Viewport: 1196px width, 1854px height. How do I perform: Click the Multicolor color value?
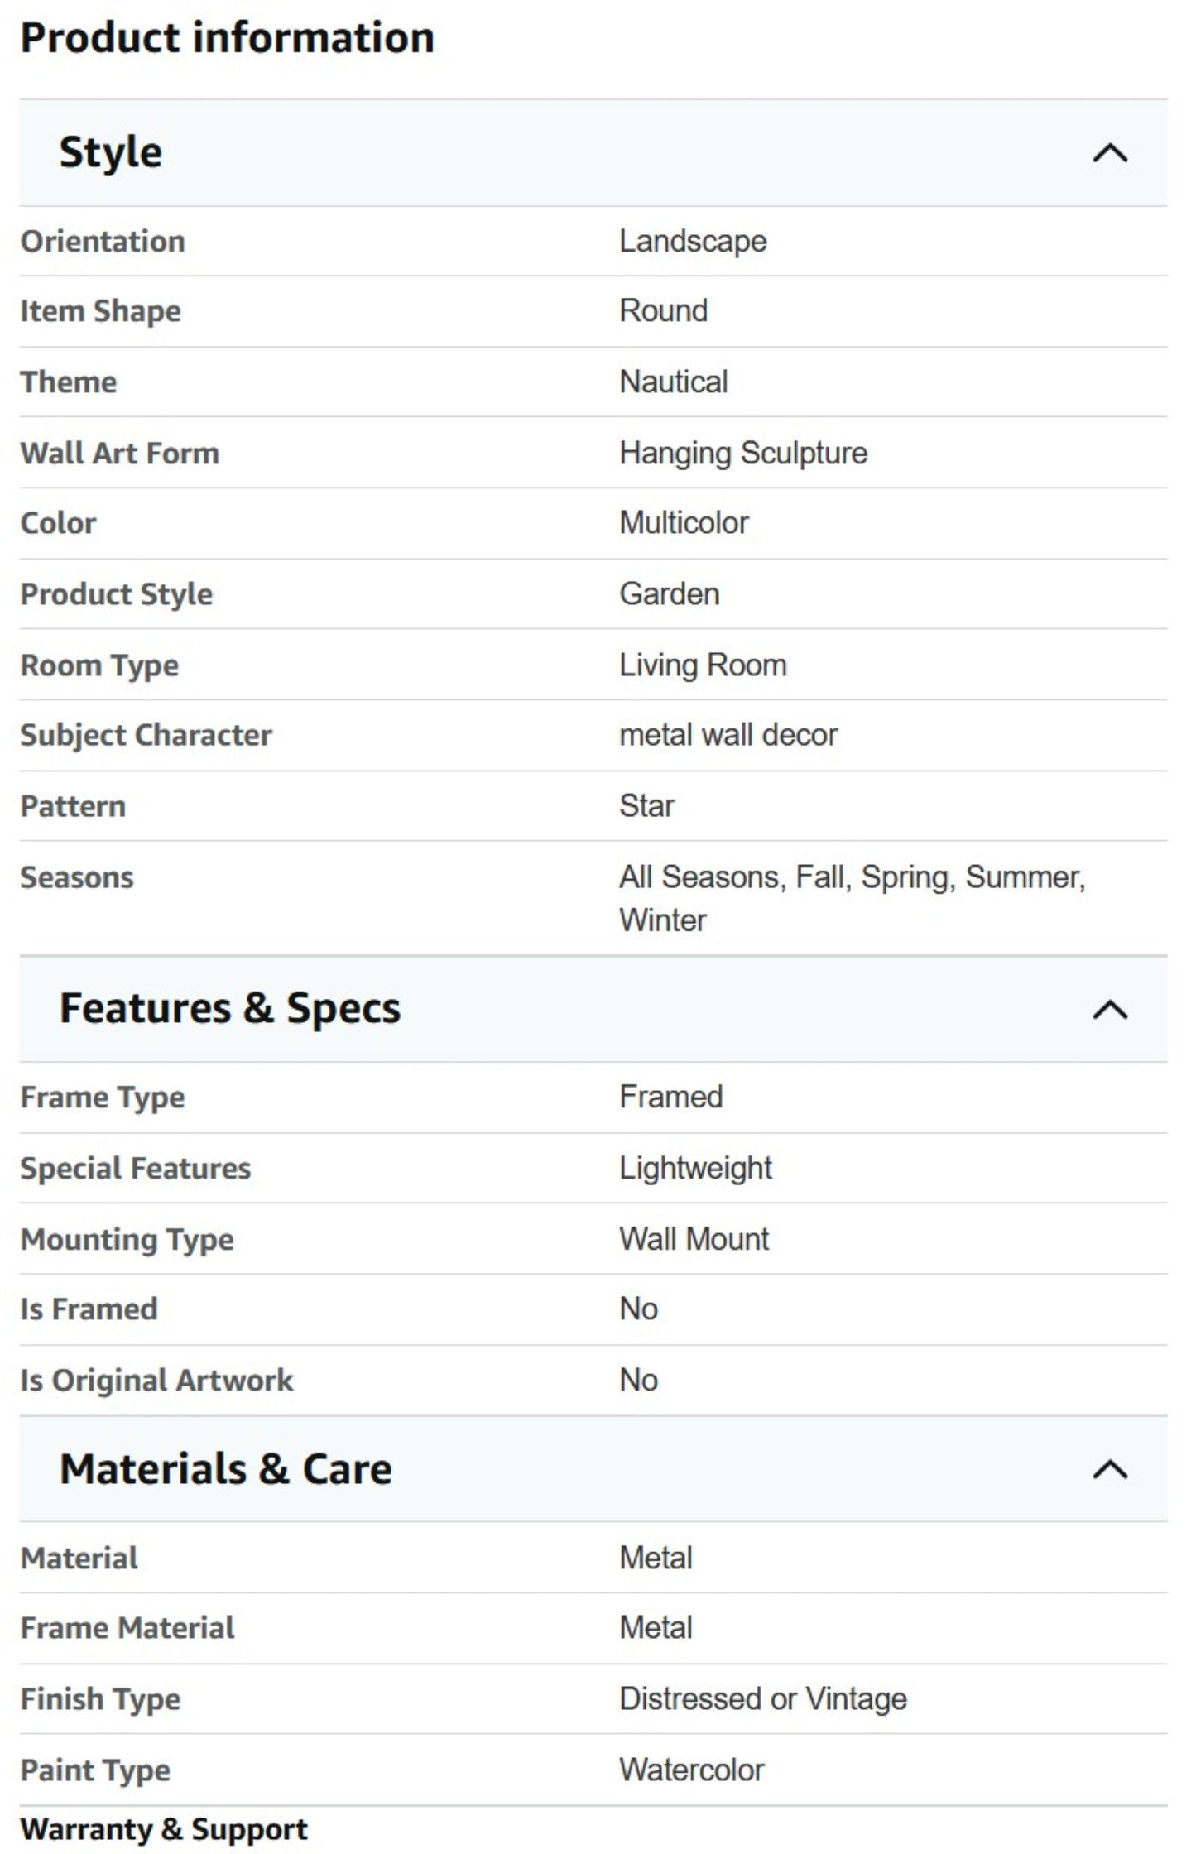tap(684, 523)
